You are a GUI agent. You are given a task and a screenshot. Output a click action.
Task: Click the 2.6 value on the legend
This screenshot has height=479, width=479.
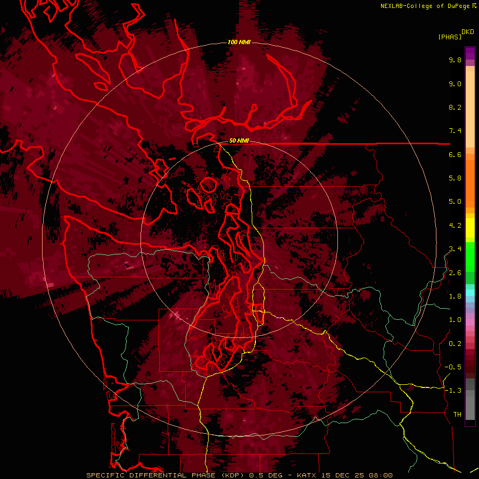click(455, 273)
